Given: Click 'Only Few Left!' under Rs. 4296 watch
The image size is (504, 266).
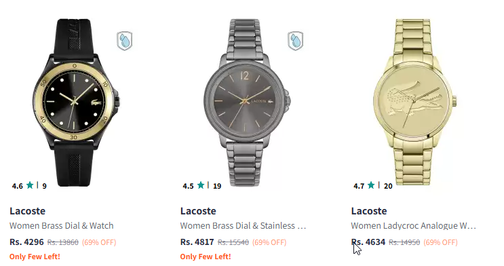Looking at the screenshot, I should (35, 256).
